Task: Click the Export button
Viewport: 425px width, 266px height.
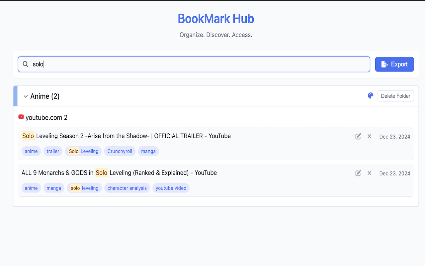Action: (394, 64)
